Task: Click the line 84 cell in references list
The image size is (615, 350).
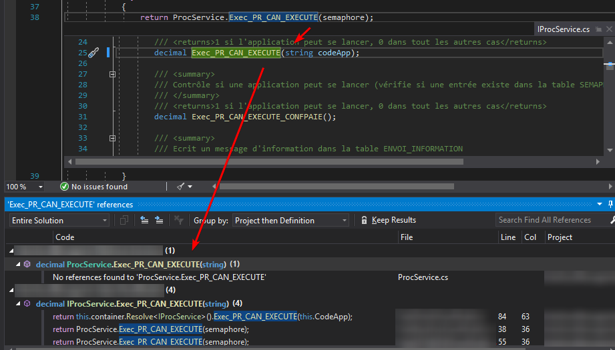Action: 502,316
